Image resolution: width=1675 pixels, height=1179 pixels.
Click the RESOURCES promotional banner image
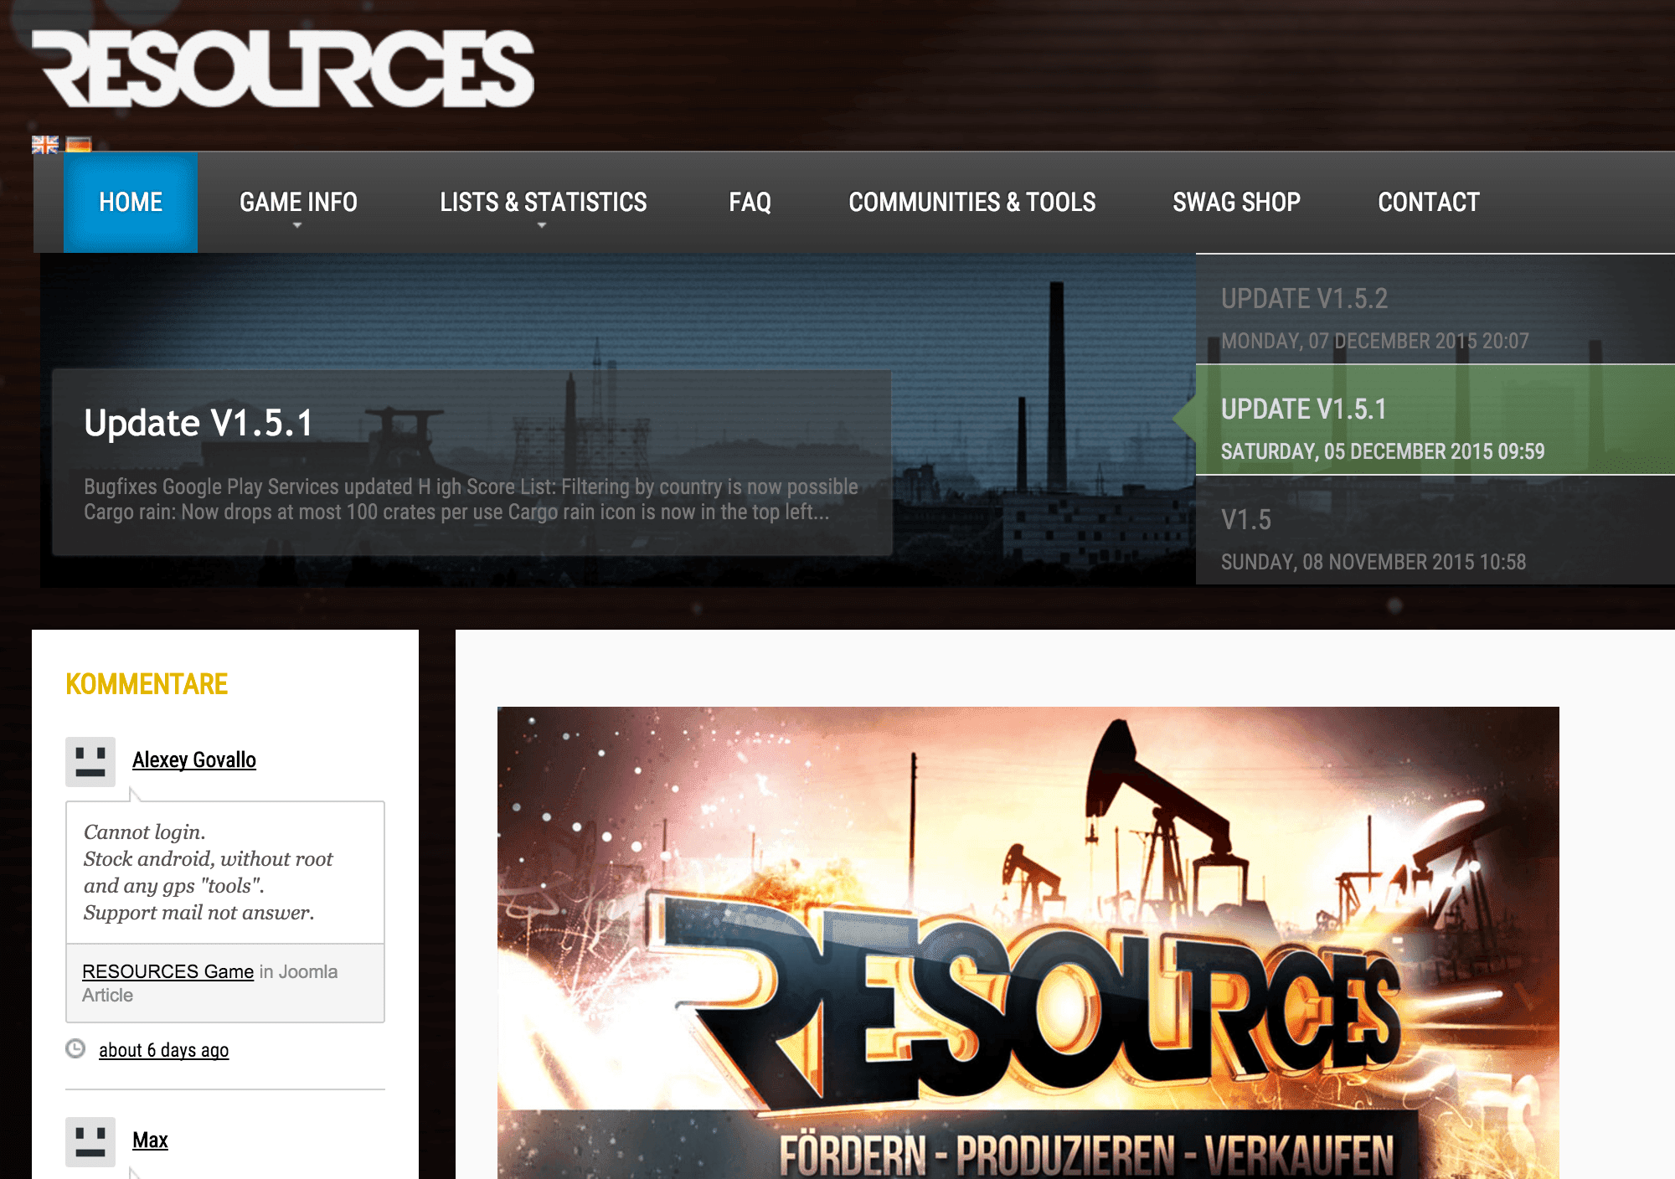pyautogui.click(x=1028, y=943)
